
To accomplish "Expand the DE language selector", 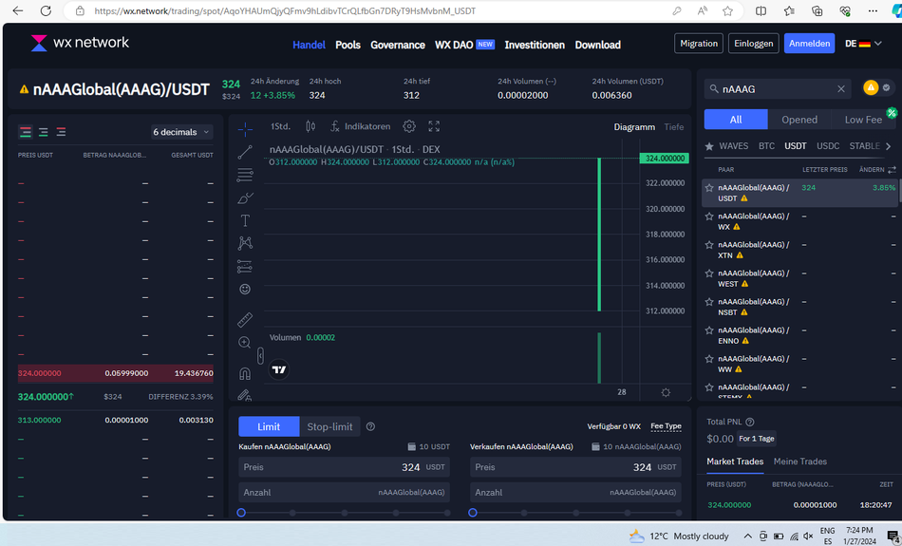I will pos(864,44).
